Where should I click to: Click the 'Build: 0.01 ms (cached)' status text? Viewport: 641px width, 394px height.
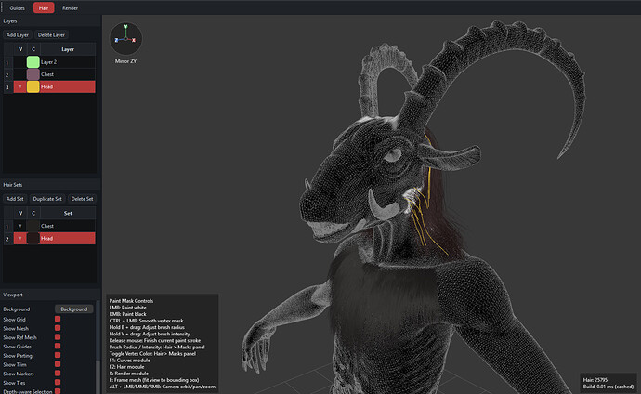608,387
